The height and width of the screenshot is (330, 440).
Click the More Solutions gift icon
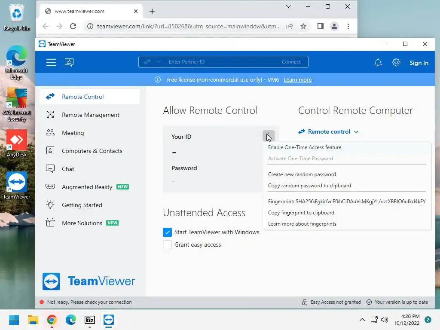coord(50,223)
